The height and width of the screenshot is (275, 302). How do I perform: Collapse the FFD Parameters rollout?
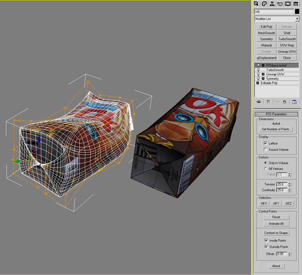[x=277, y=114]
